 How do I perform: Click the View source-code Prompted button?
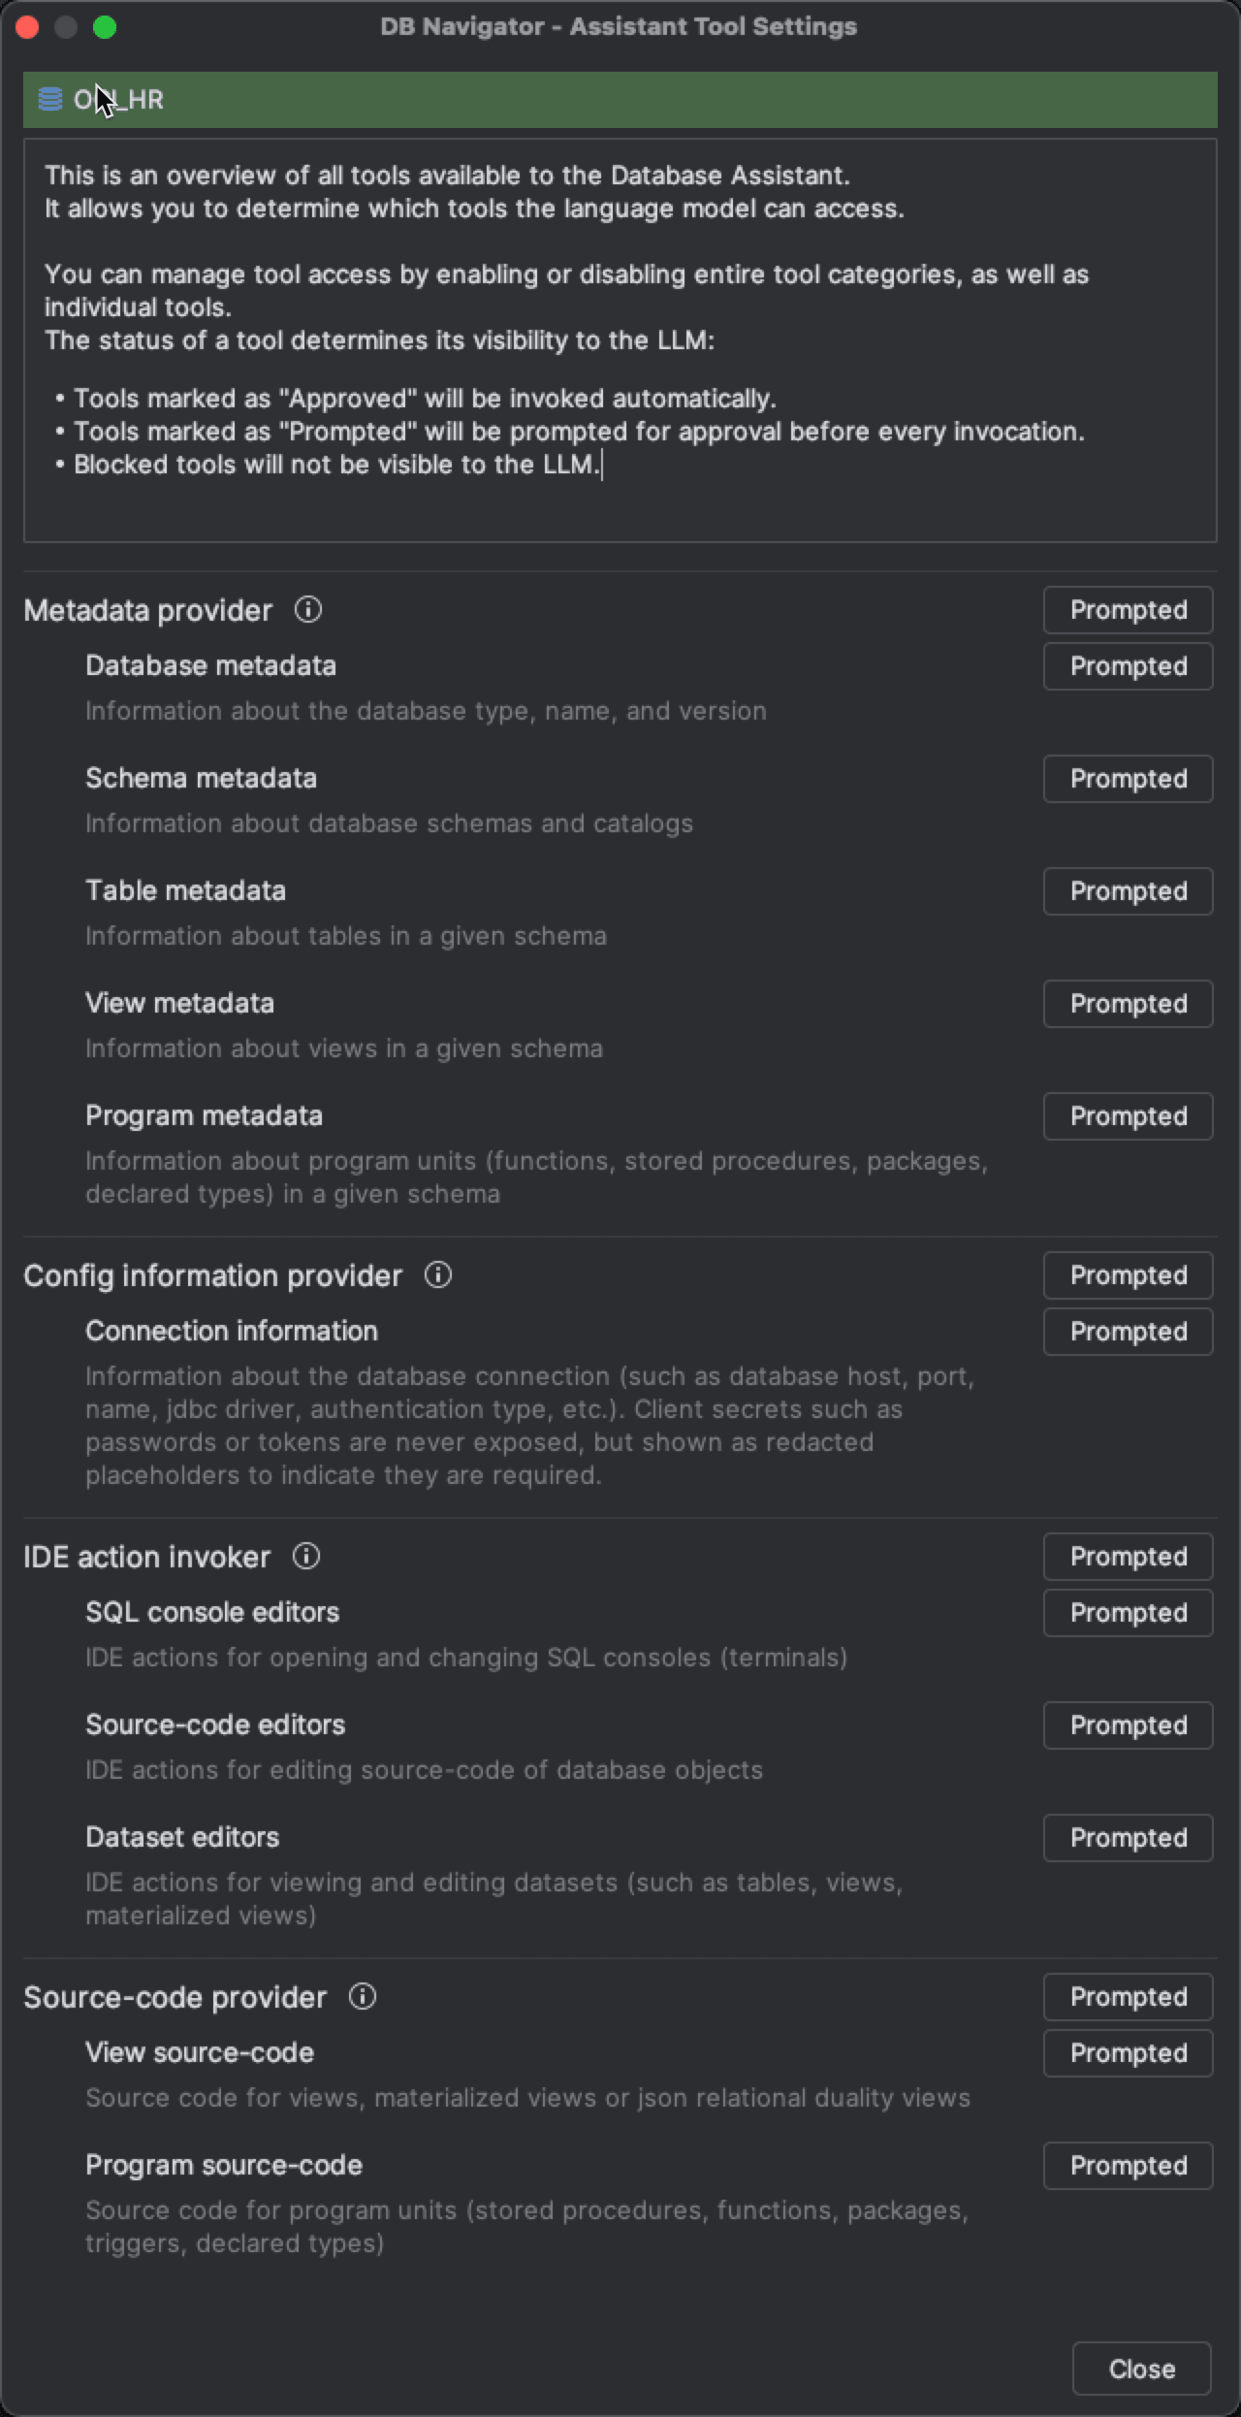coord(1128,2052)
